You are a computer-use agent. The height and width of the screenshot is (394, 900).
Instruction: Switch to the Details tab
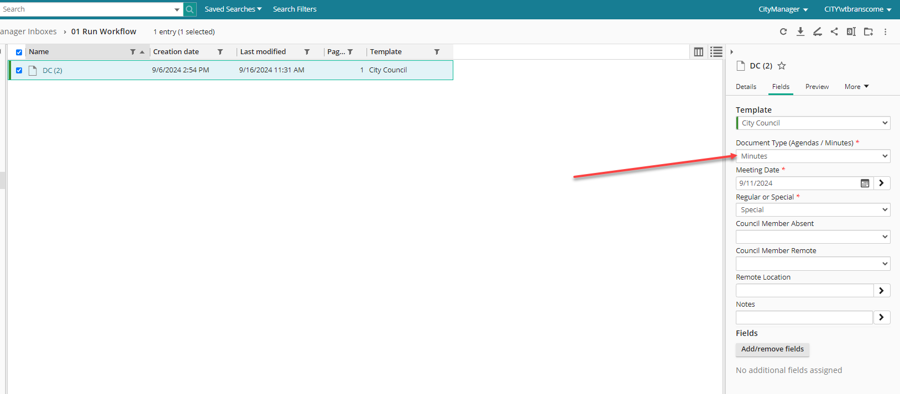tap(746, 87)
